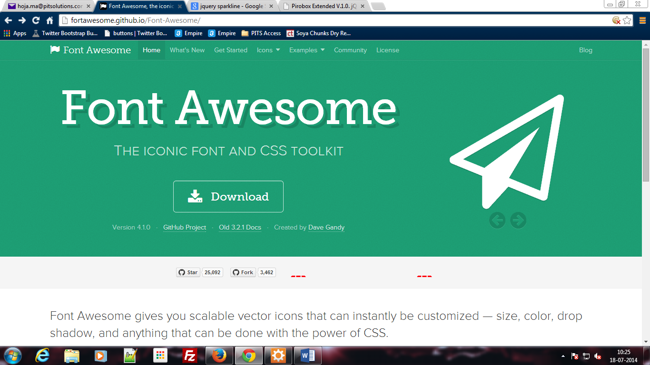The width and height of the screenshot is (650, 365).
Task: Click the page vertical scrollbar thumb
Action: click(x=646, y=114)
